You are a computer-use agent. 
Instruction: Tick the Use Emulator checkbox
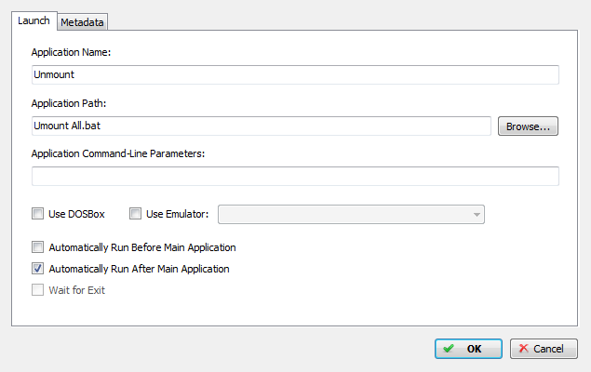(x=135, y=214)
